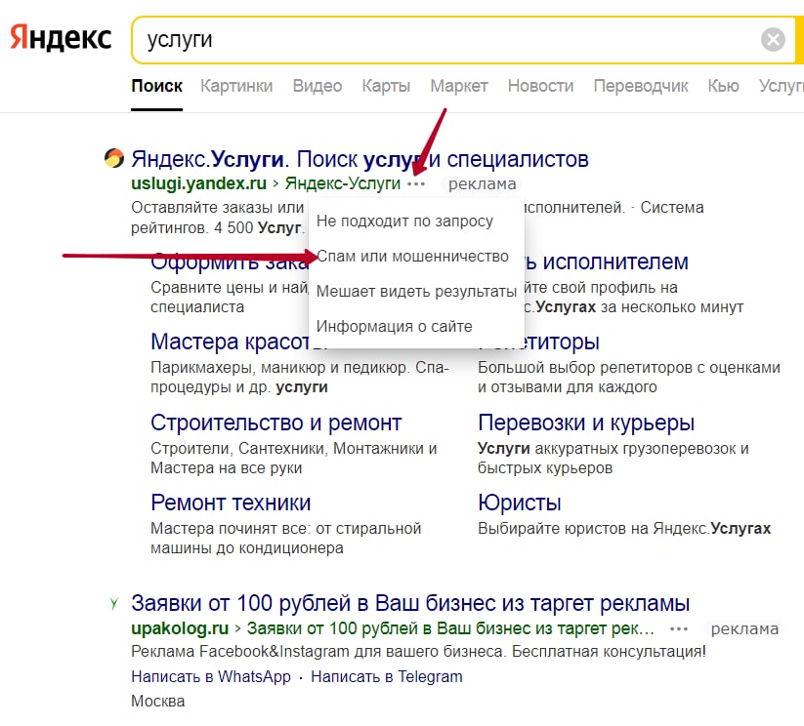Open the Видео tab
The height and width of the screenshot is (726, 804).
point(317,86)
